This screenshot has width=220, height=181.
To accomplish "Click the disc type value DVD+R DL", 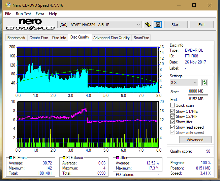I will tap(194, 50).
